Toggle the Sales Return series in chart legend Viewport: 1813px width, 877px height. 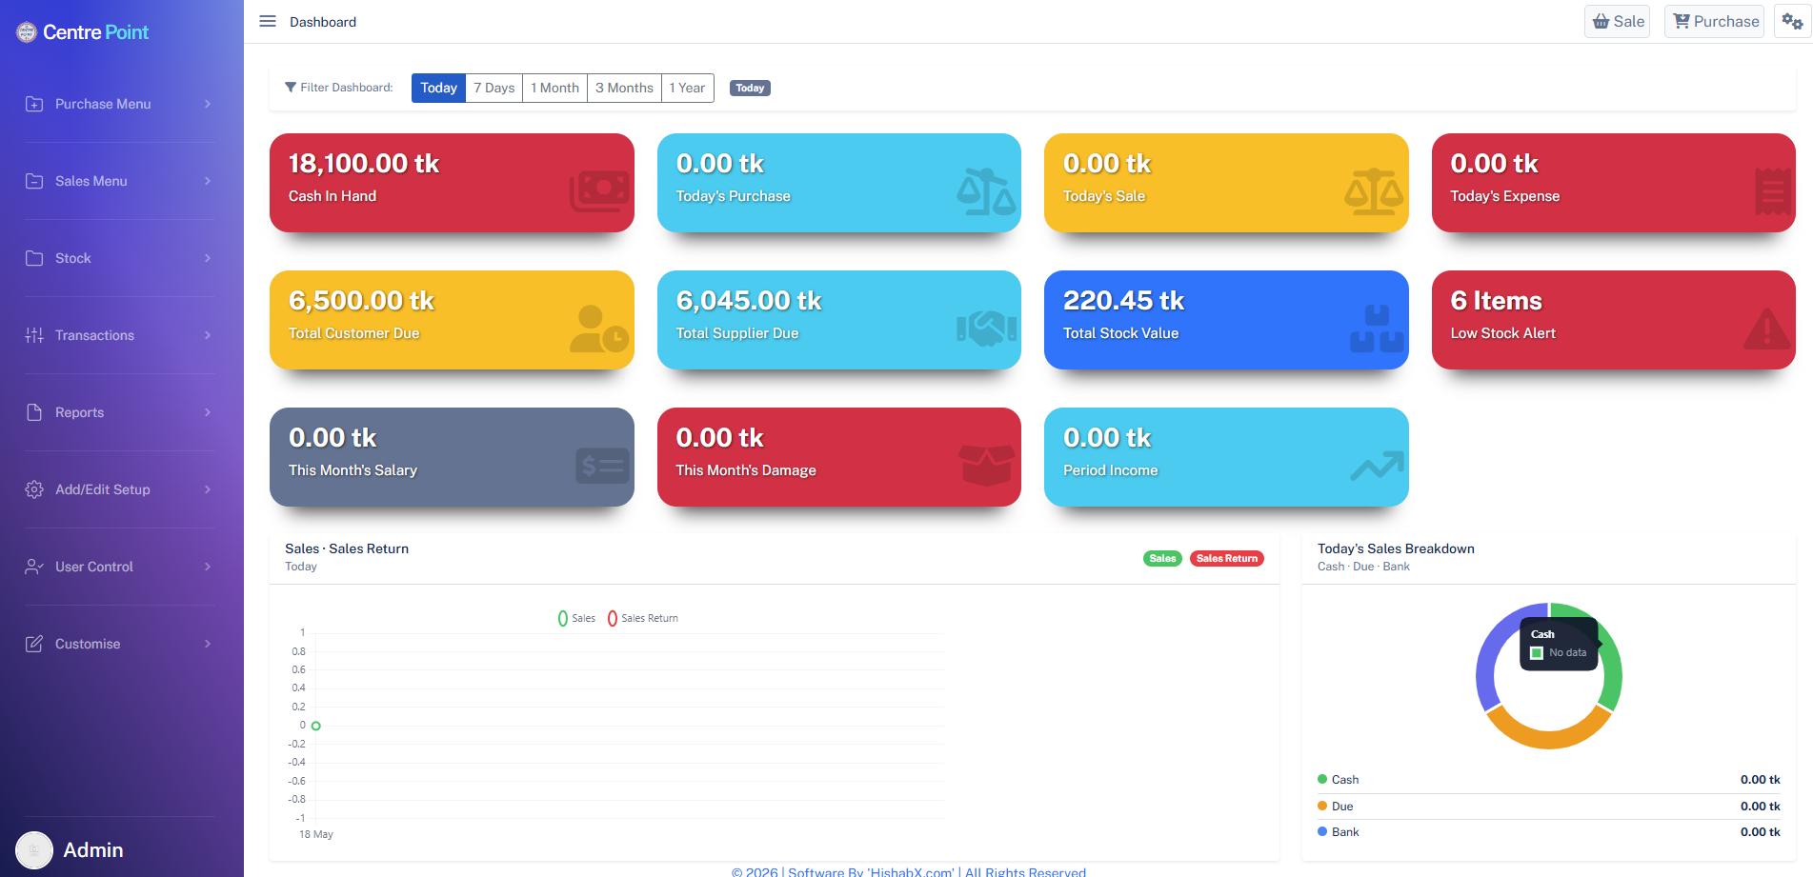[643, 618]
